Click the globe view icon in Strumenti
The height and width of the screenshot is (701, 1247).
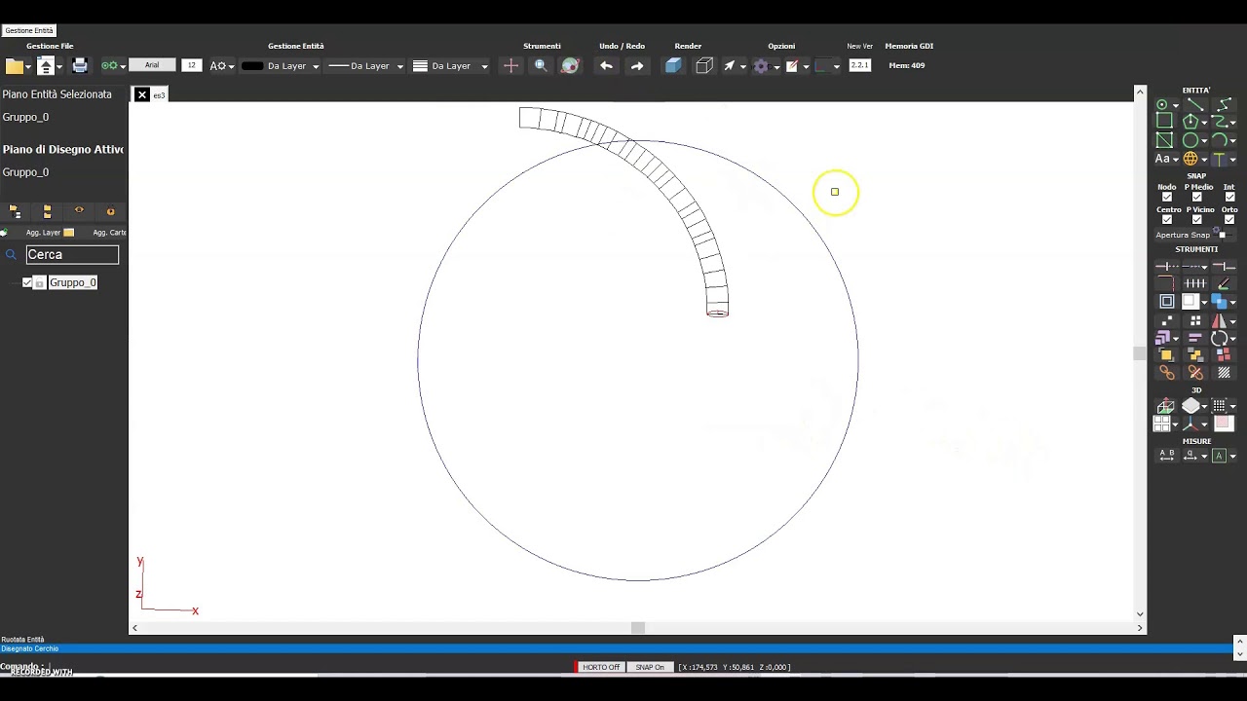570,66
